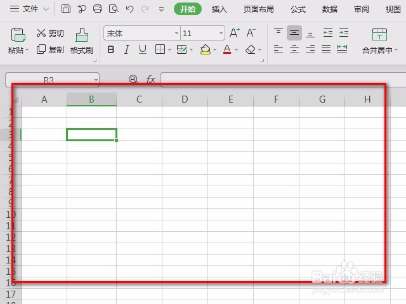
Task: Decrease indent
Action: click(x=328, y=33)
